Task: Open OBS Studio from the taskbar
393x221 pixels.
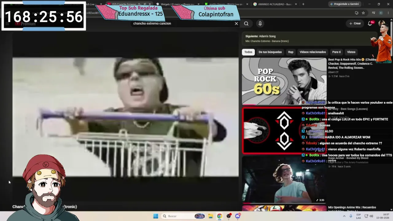Action: 229,216
